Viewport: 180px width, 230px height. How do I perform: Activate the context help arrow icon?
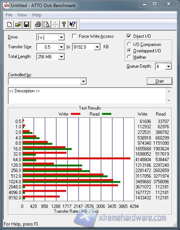[x=72, y=24]
